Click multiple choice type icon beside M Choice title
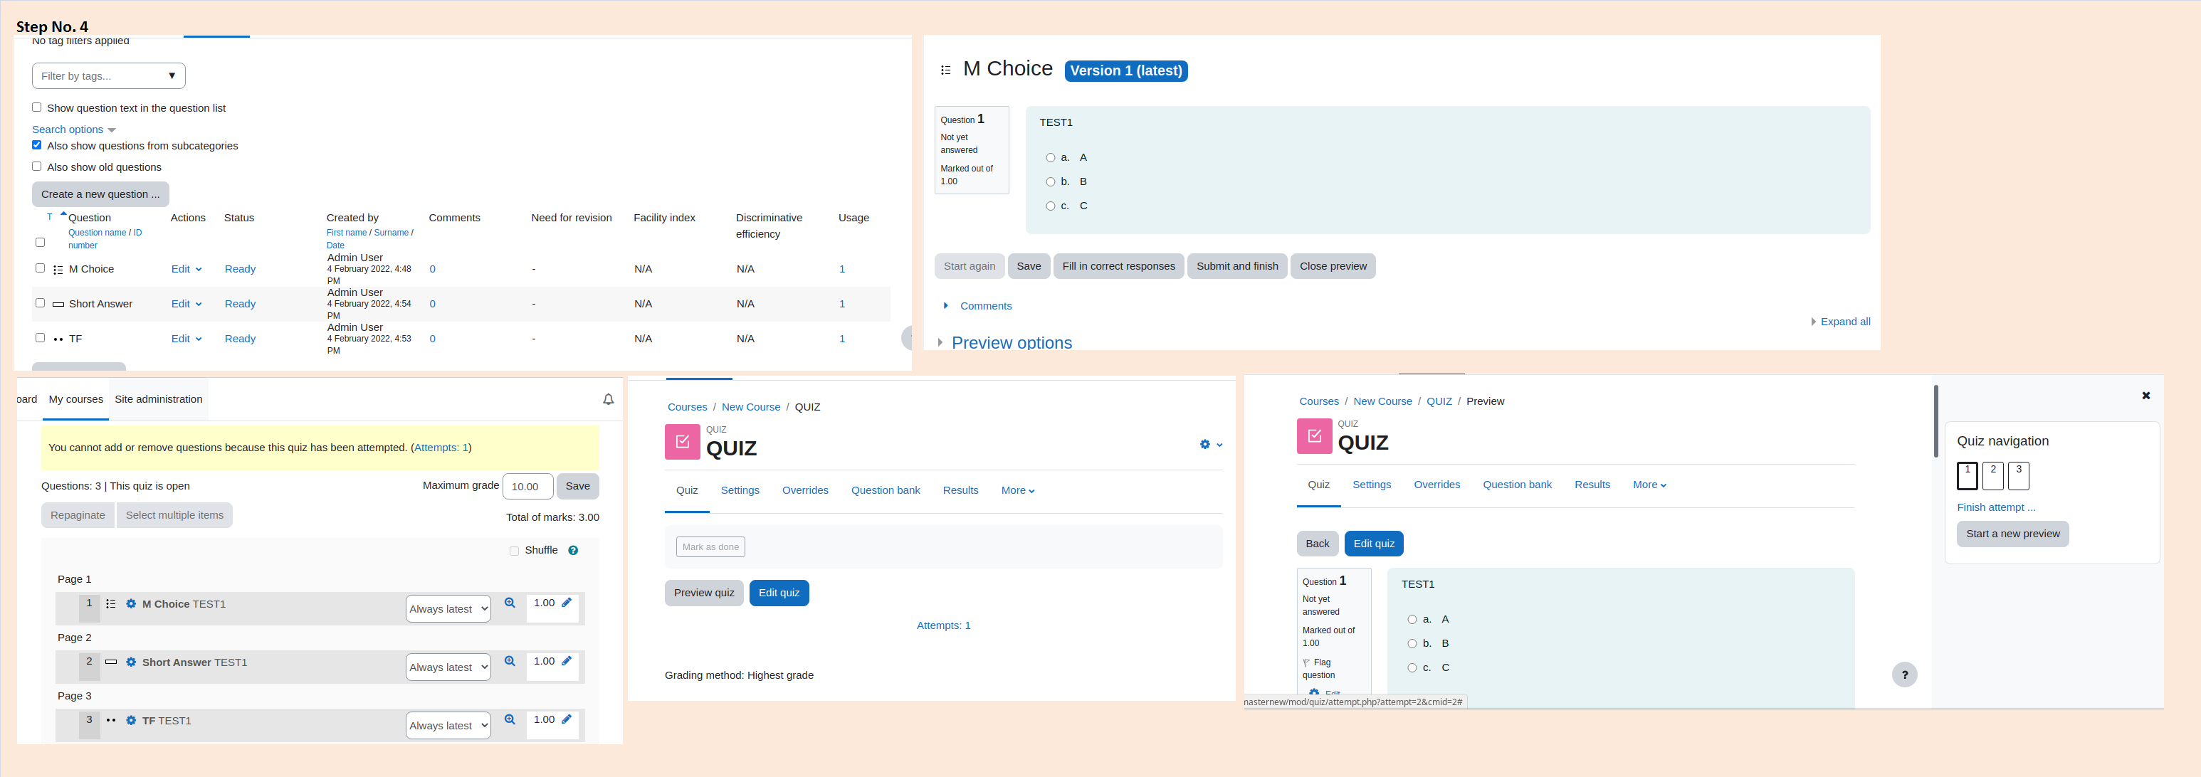Screen dimensions: 2201x777 pos(945,70)
